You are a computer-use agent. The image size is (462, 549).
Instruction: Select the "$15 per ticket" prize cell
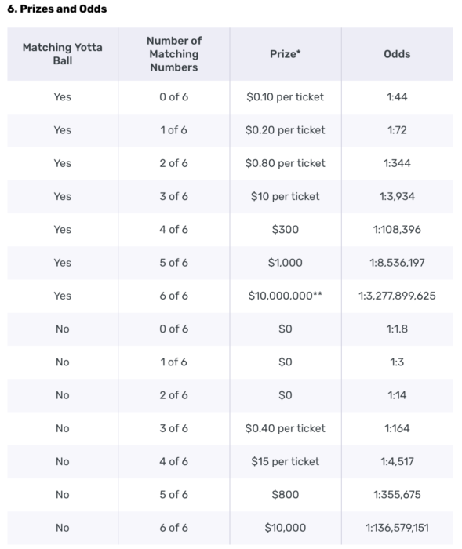tap(286, 461)
